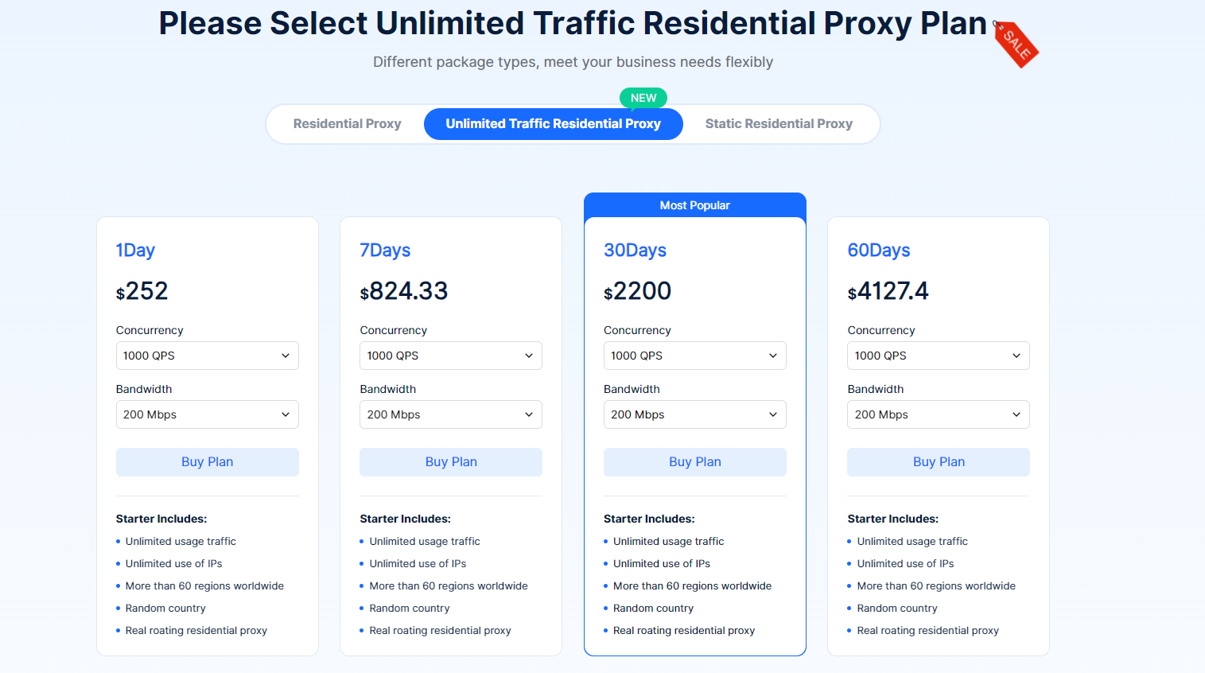Image resolution: width=1205 pixels, height=673 pixels.
Task: Click the $4127.4 price
Action: (888, 291)
